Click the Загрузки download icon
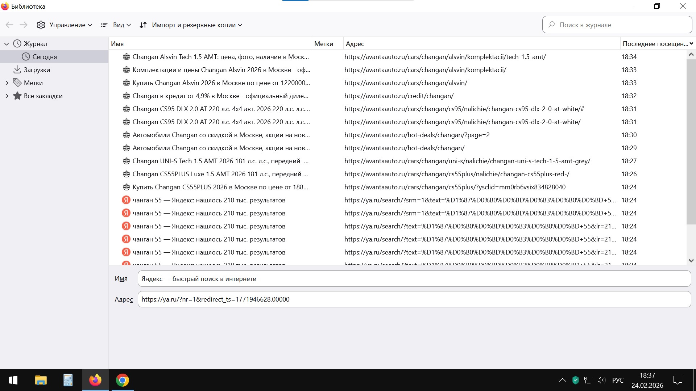This screenshot has width=696, height=391. pos(17,70)
